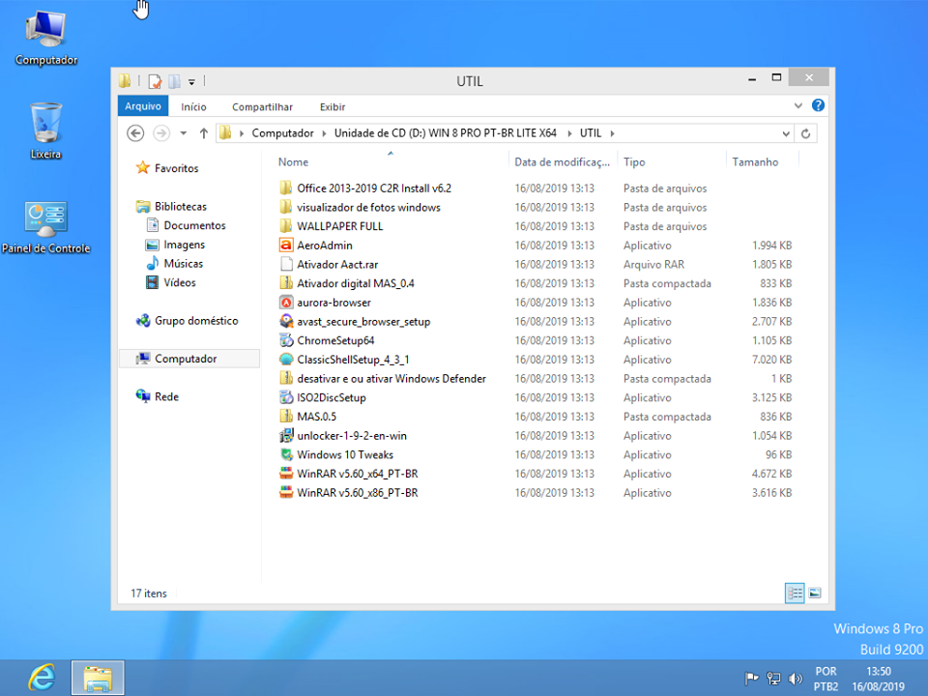928x696 pixels.
Task: Sort by Data de modificação column
Action: pyautogui.click(x=563, y=162)
